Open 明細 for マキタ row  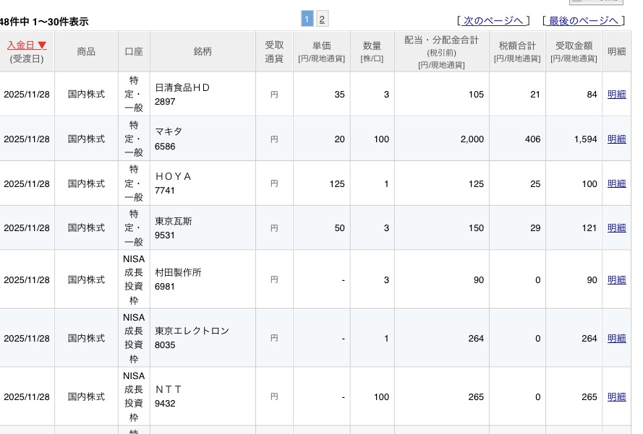tap(616, 139)
